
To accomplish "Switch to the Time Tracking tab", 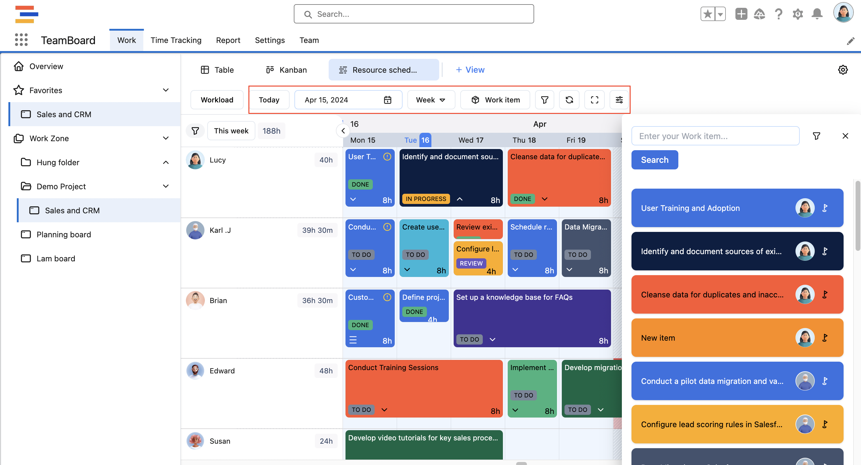I will coord(176,40).
